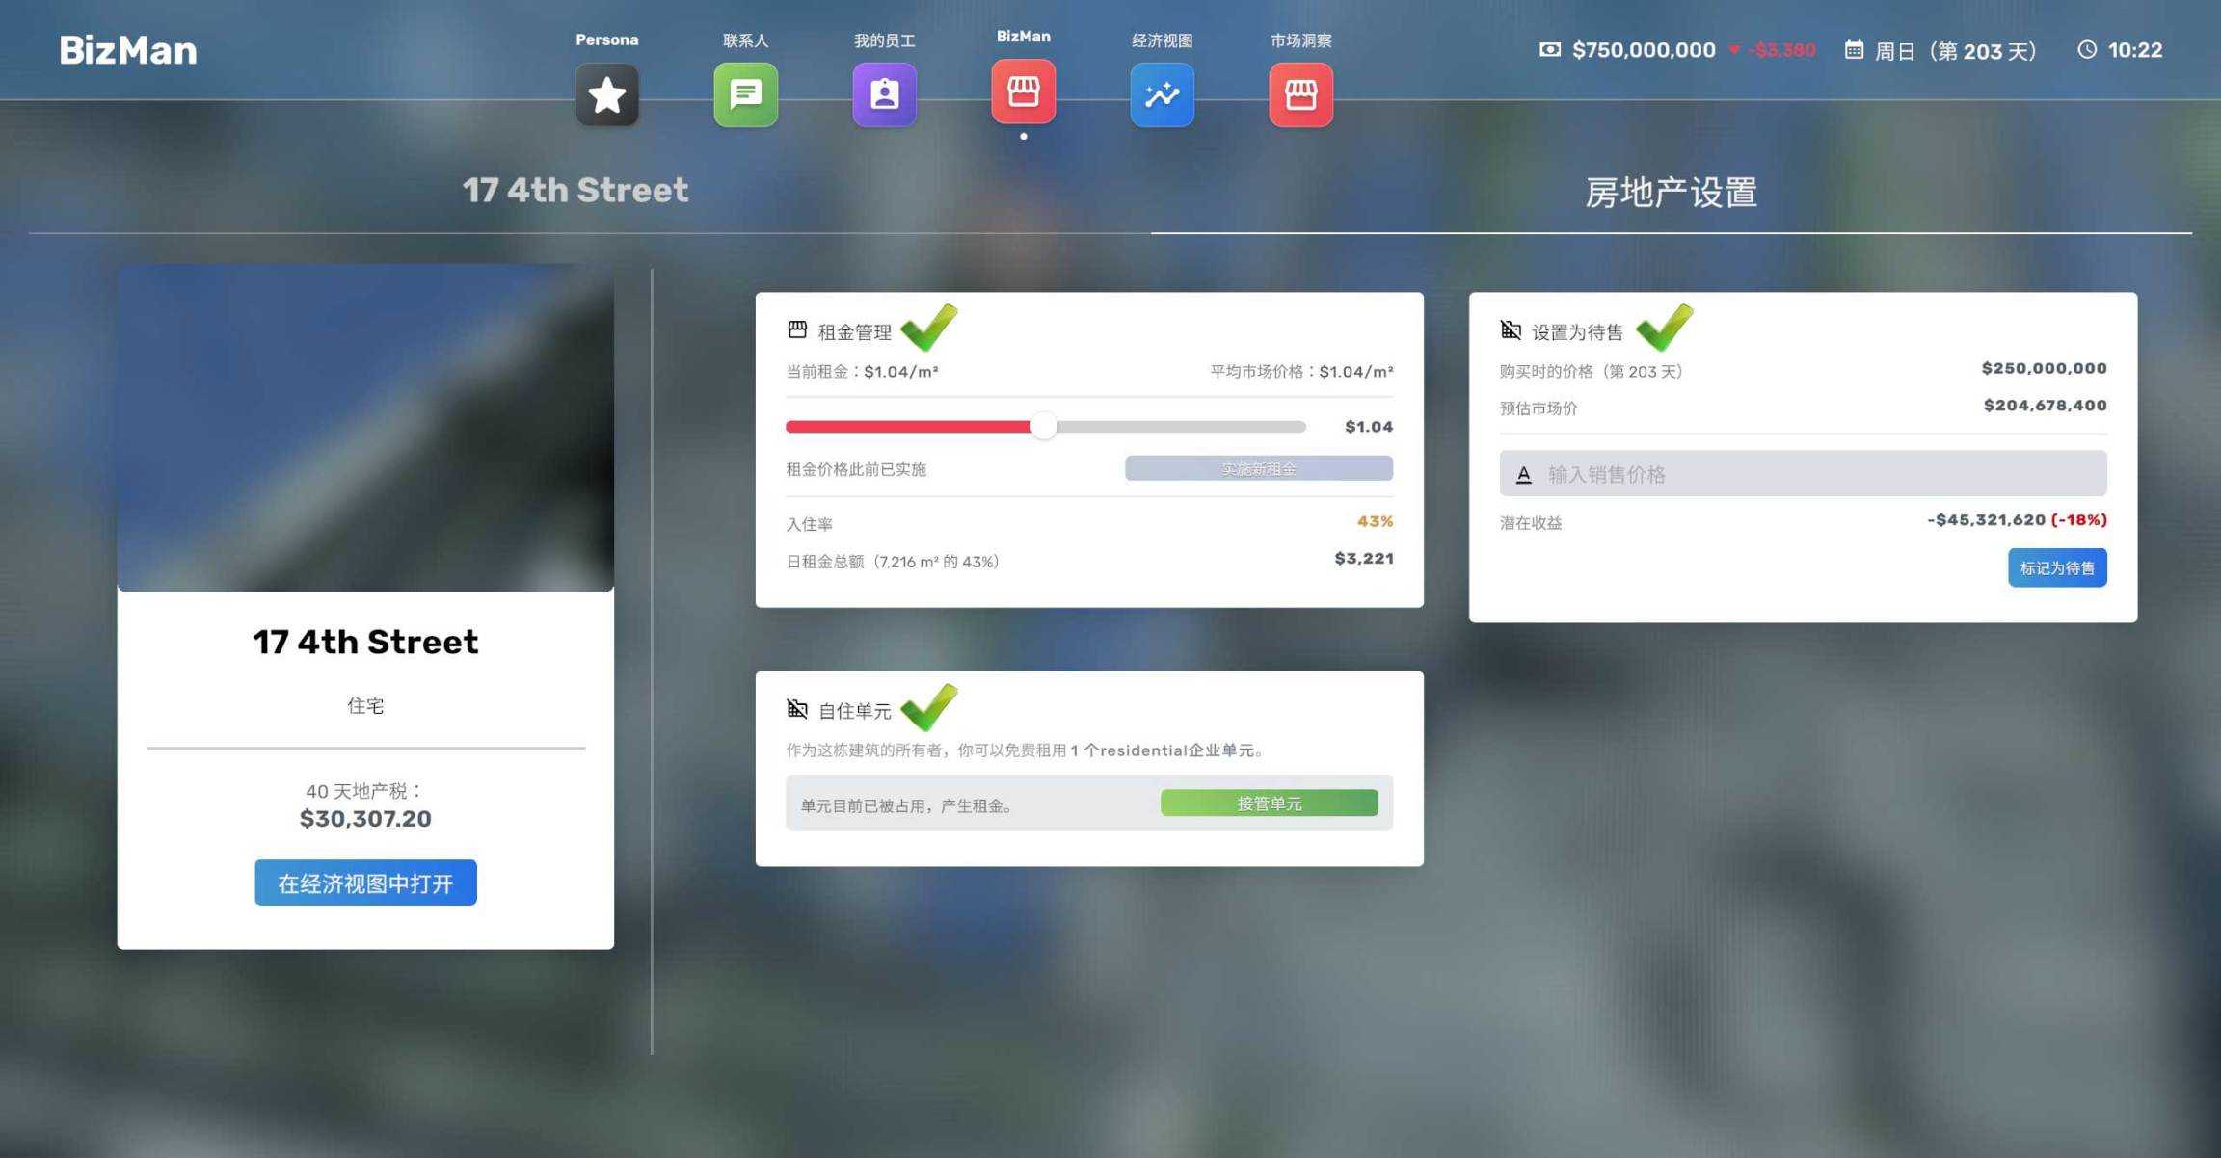The image size is (2221, 1158).
Task: Click the cash balance money icon
Action: (1549, 49)
